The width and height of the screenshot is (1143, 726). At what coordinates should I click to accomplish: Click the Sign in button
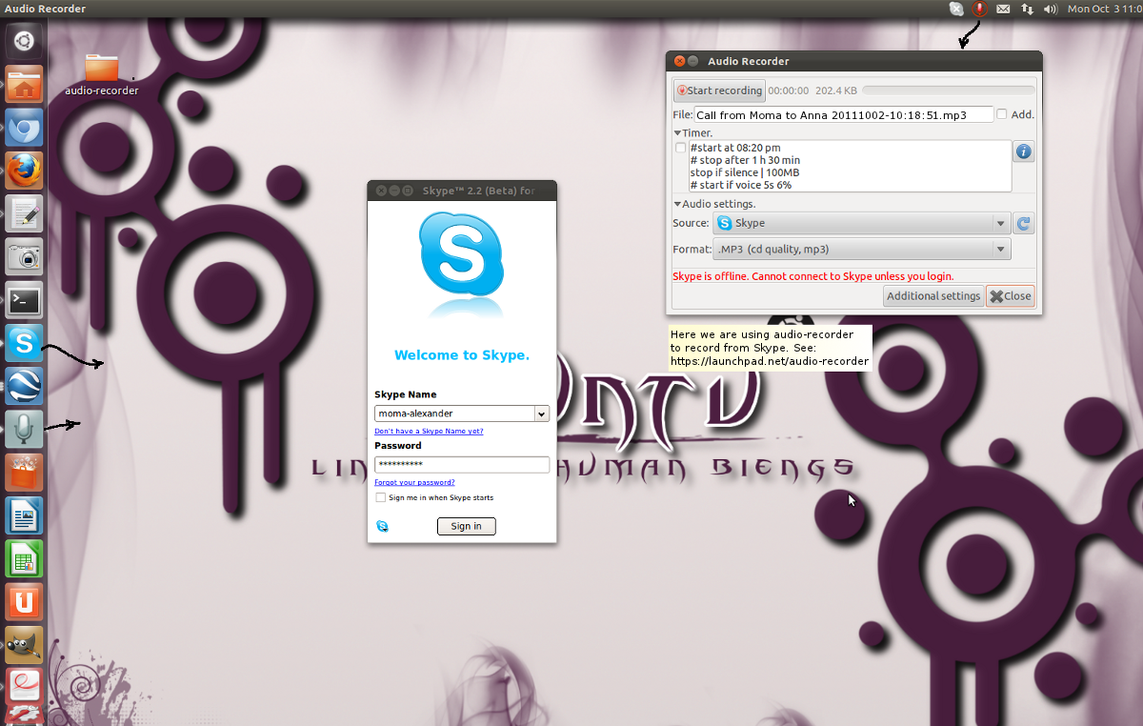click(x=466, y=526)
